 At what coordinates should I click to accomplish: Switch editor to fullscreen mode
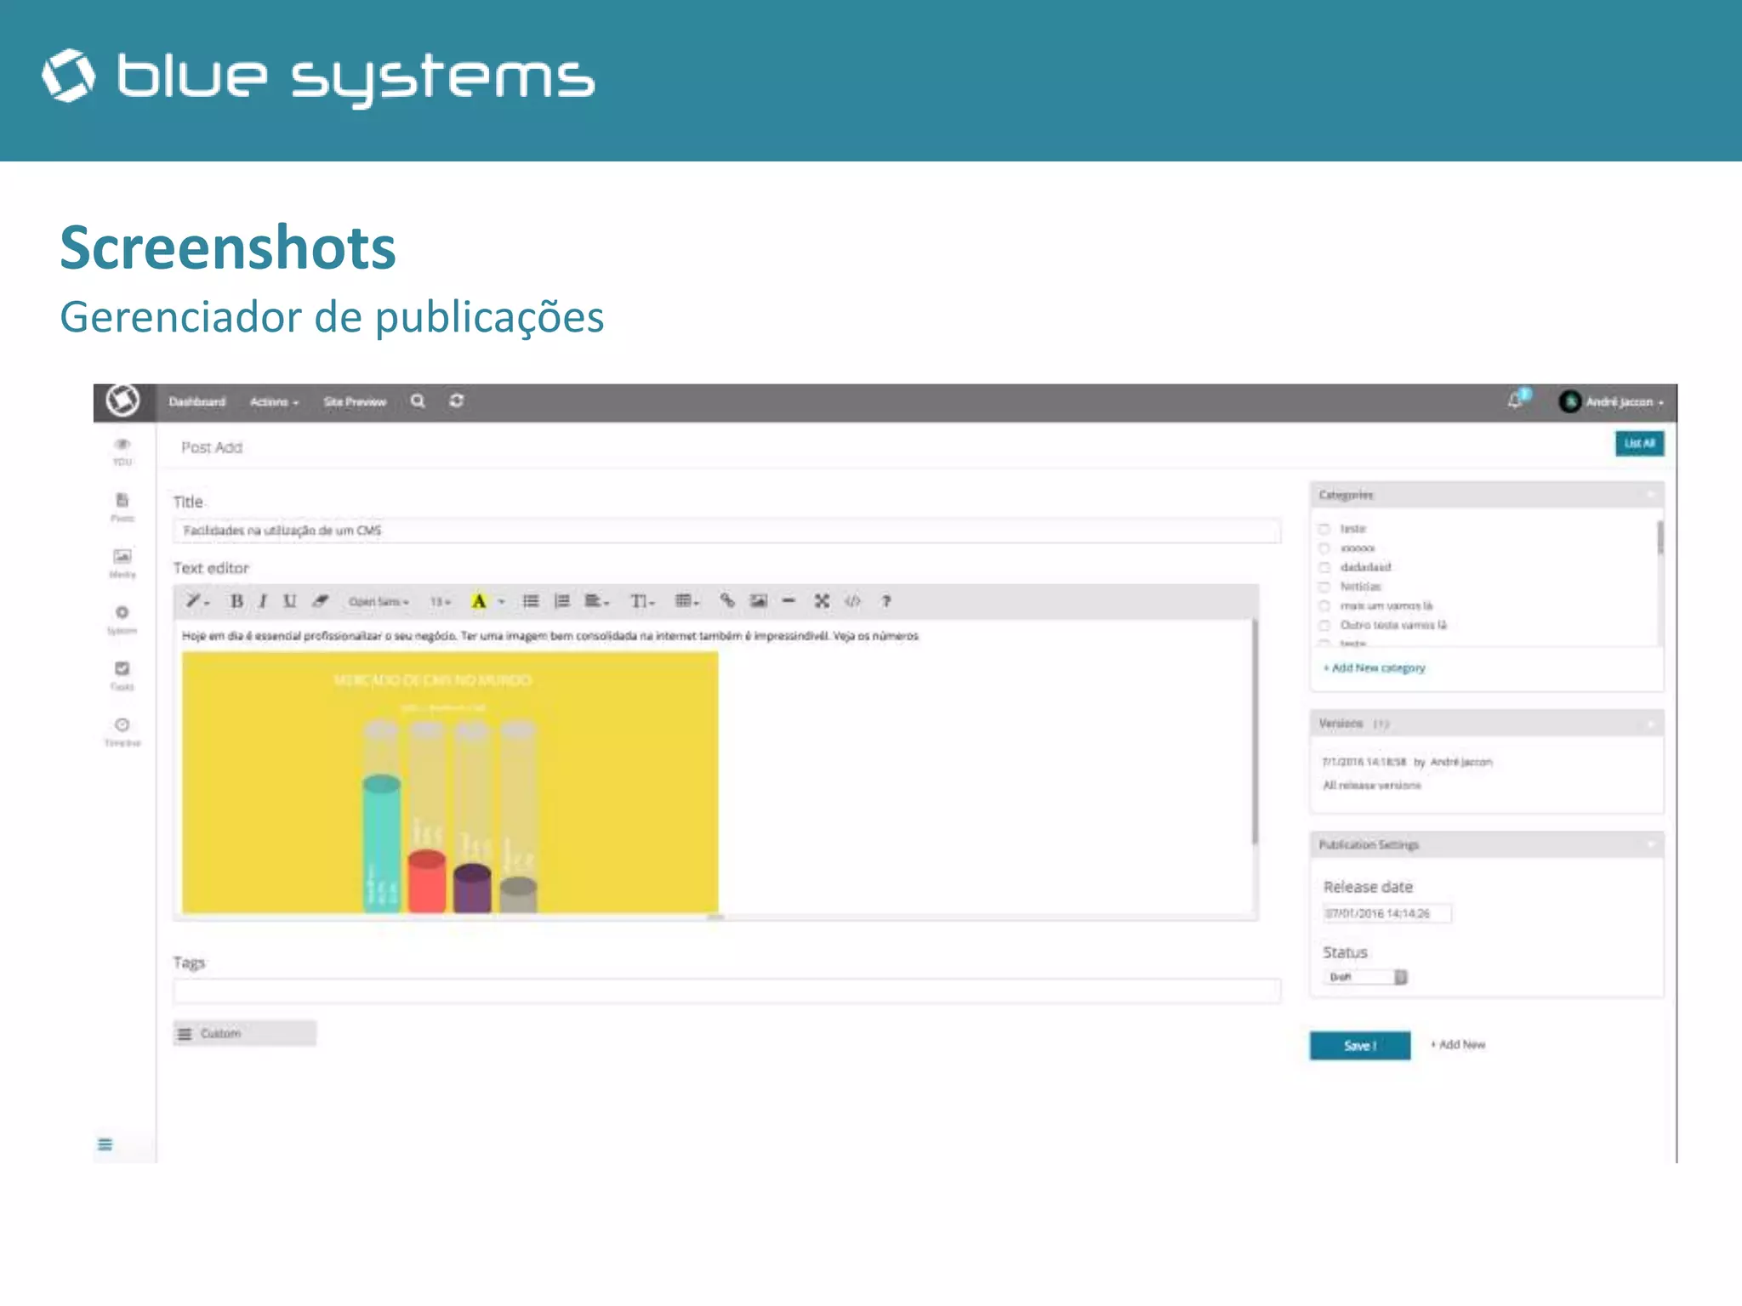point(821,601)
